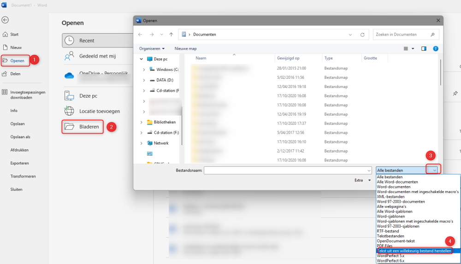Select the OneDrive cloud location
The width and height of the screenshot is (461, 264).
97,75
